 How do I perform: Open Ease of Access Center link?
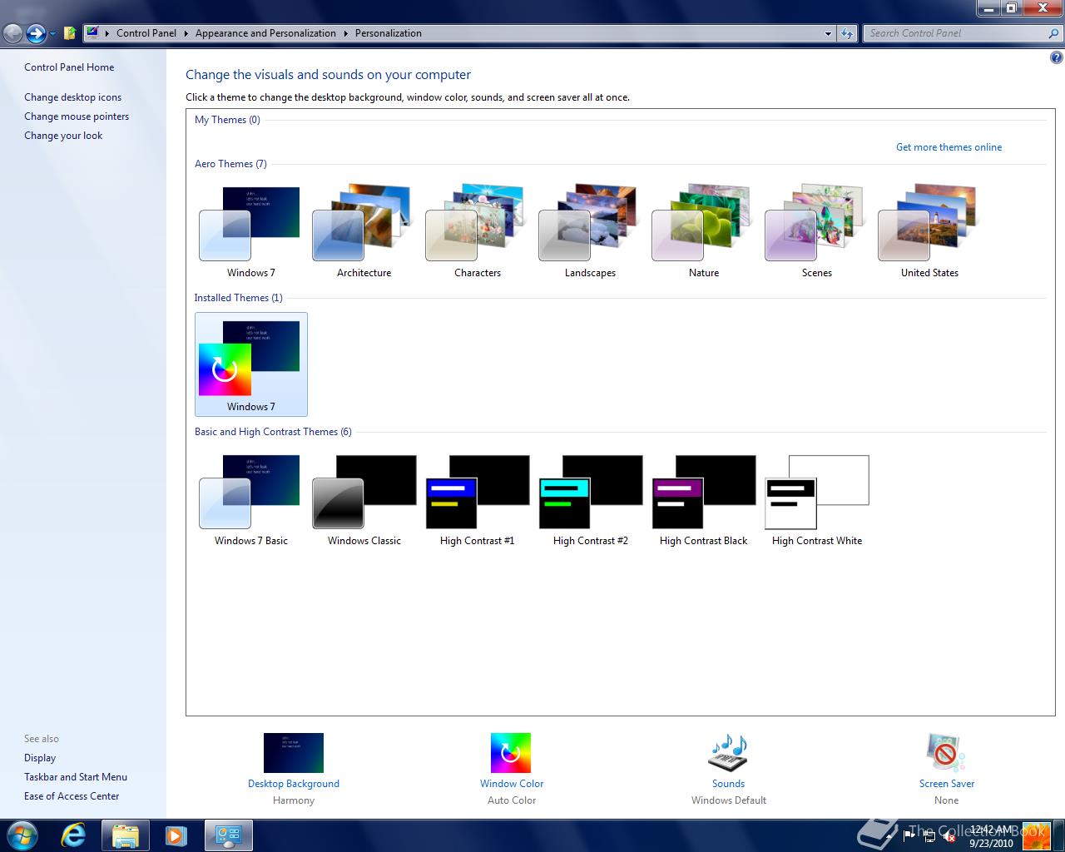[x=72, y=796]
